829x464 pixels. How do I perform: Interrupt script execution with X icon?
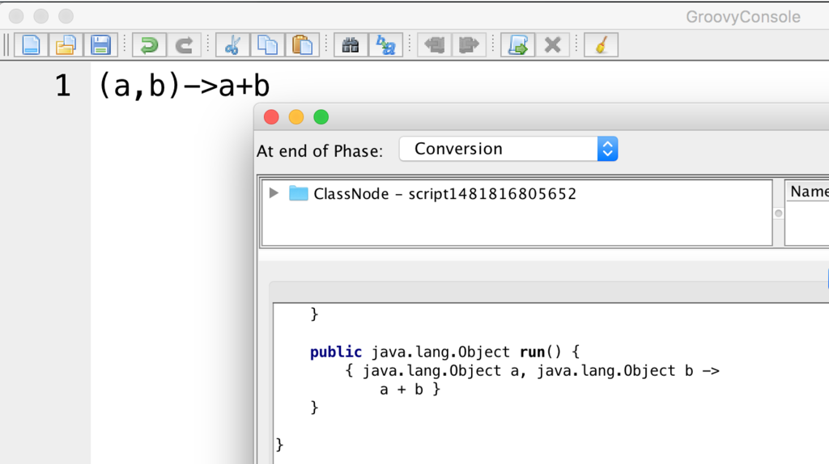(x=552, y=45)
